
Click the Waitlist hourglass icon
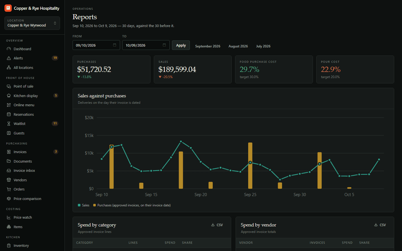(x=9, y=124)
